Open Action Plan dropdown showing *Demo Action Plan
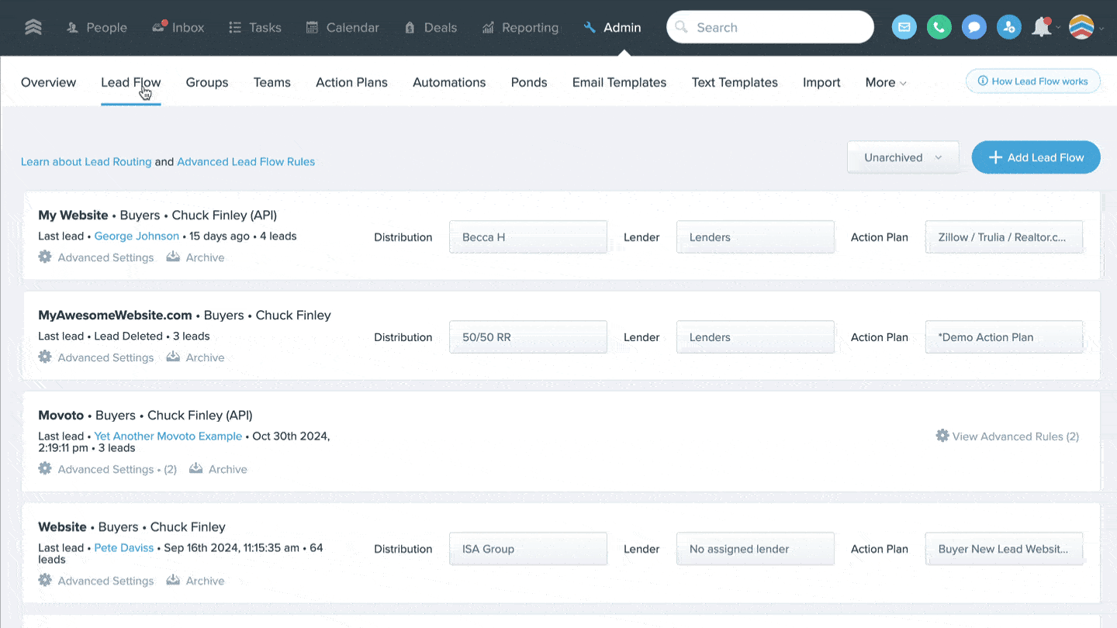This screenshot has height=628, width=1117. pos(1004,337)
